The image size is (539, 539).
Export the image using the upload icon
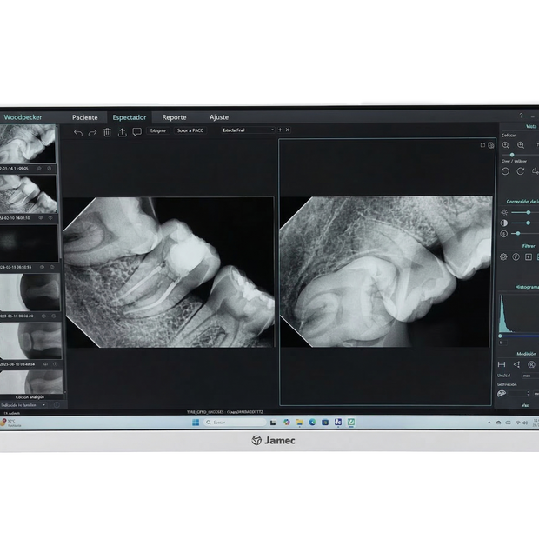(122, 132)
